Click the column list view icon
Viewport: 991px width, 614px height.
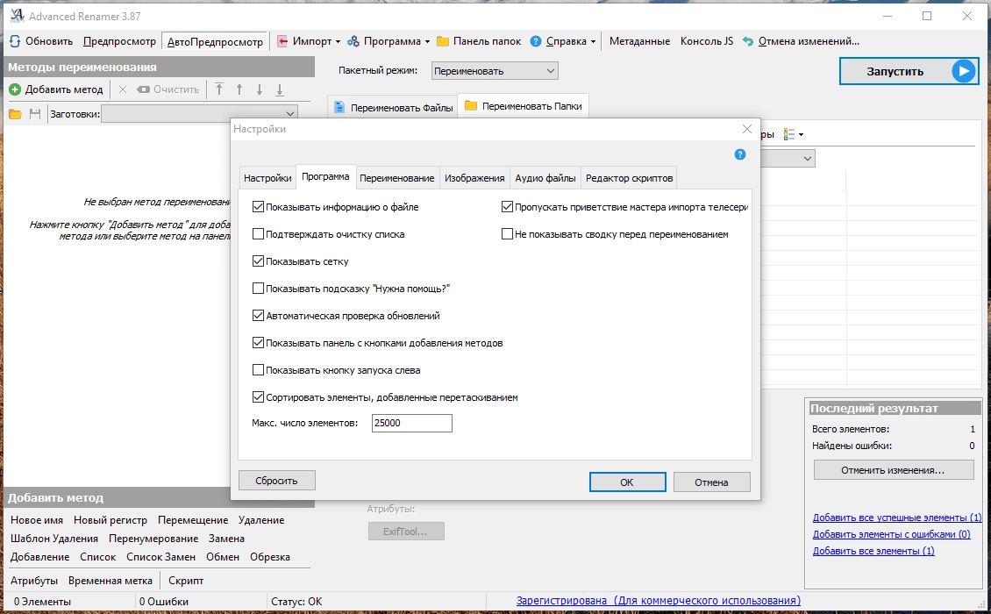pyautogui.click(x=788, y=135)
